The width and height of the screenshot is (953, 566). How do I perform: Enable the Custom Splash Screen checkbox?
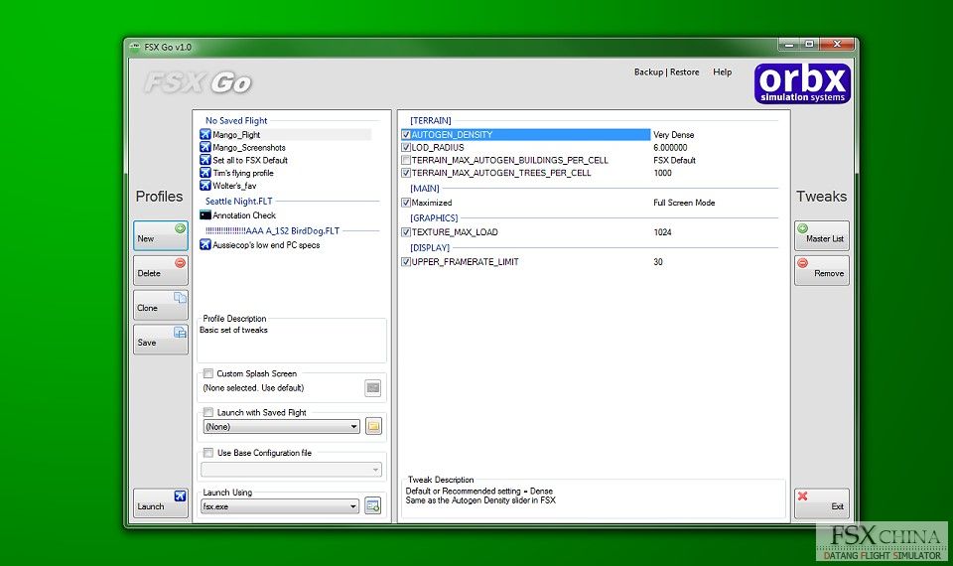[208, 373]
